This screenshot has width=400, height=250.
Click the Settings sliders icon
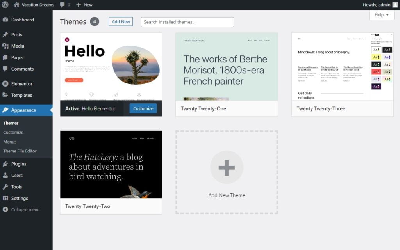click(x=5, y=198)
